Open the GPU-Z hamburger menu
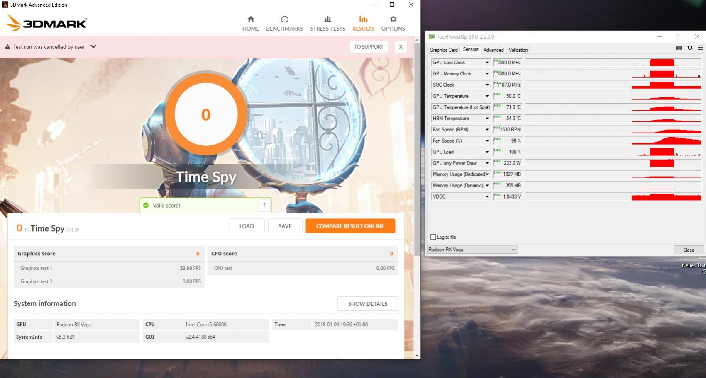706x378 pixels. 700,48
